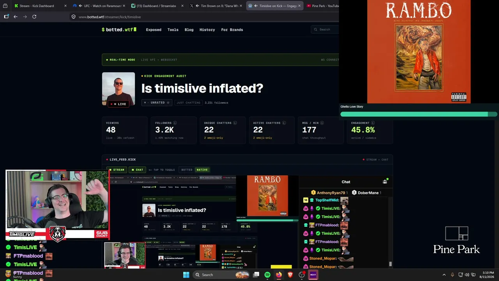
Task: Open Task View on the taskbar
Action: tap(256, 275)
